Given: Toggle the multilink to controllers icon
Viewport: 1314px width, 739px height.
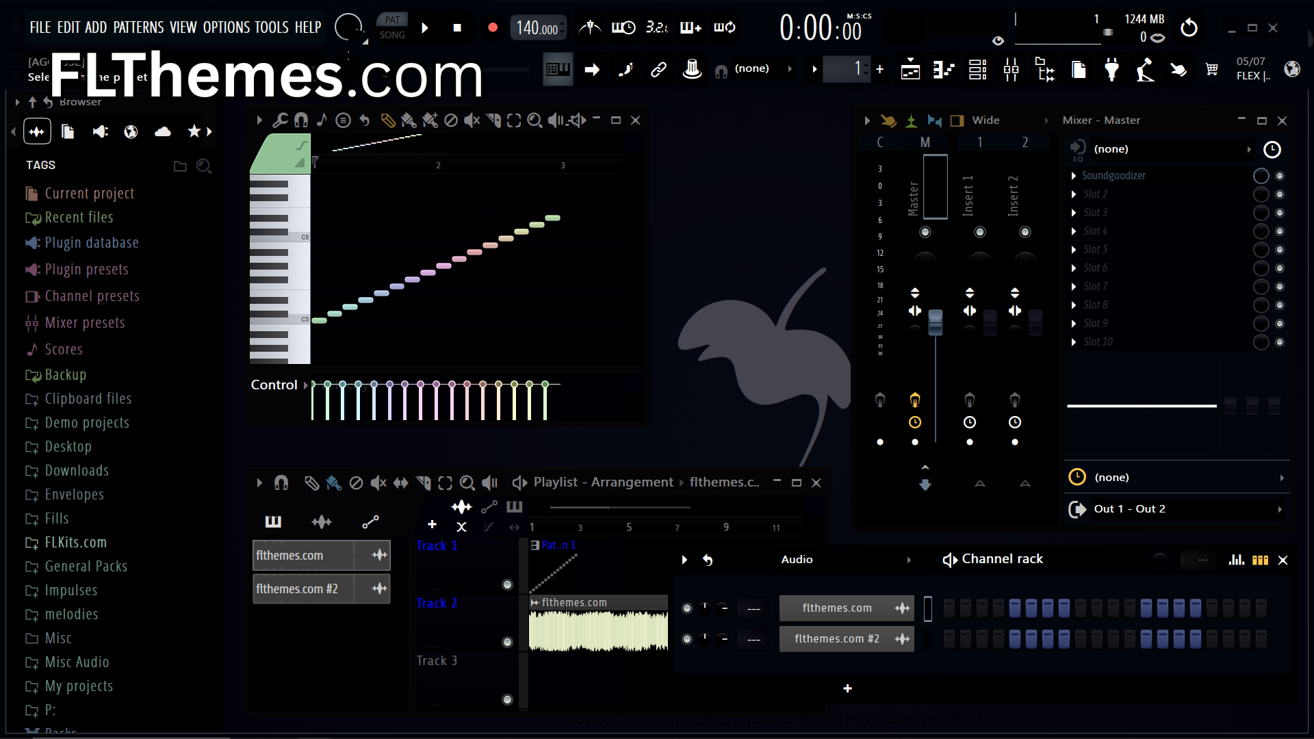Looking at the screenshot, I should pyautogui.click(x=658, y=69).
